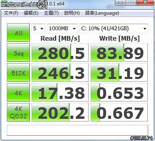This screenshot has height=141, width=155.
Task: Click the empty comment field at bottom
Action: coord(77,130)
